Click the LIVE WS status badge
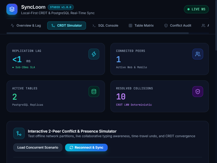This screenshot has height=163, width=217. (196, 9)
